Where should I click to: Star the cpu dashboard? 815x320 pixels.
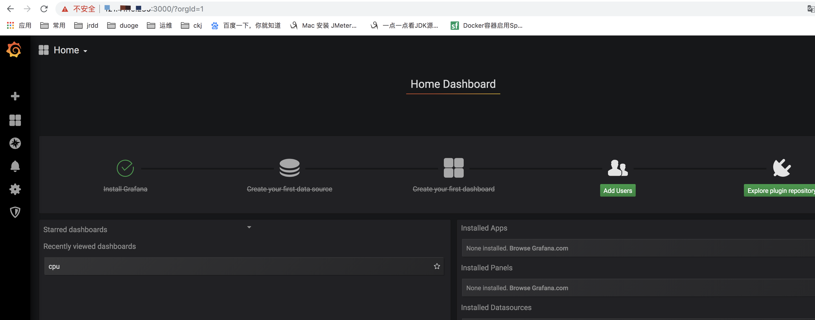[437, 266]
